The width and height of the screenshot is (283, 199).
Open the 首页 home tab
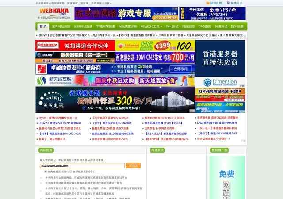click(43, 27)
